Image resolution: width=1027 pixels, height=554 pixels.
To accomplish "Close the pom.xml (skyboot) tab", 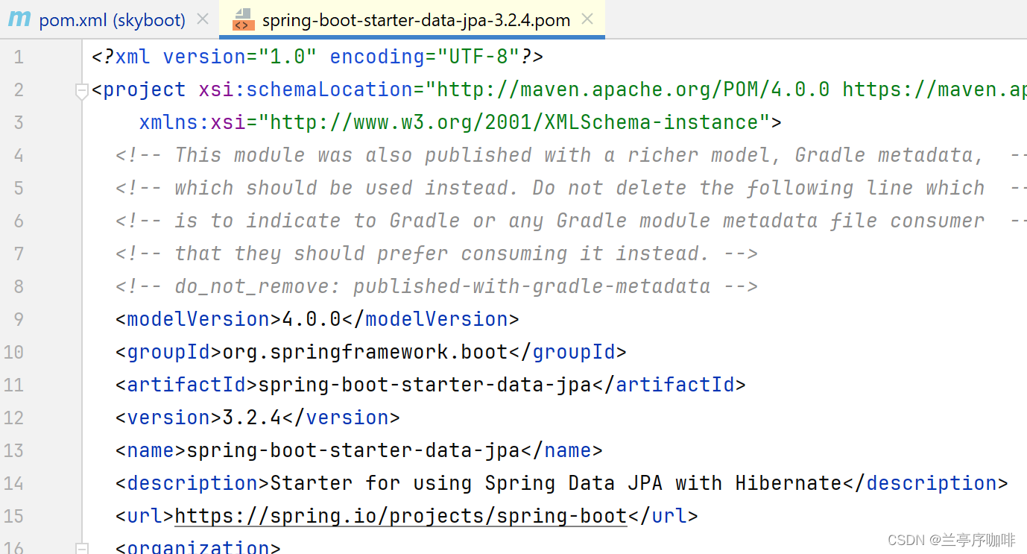I will [203, 19].
